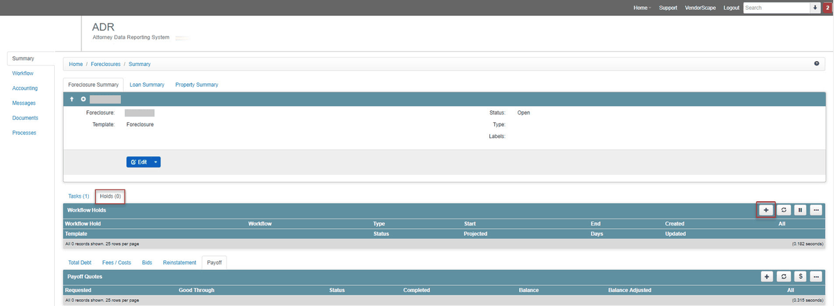Click the Updated column header

point(676,234)
